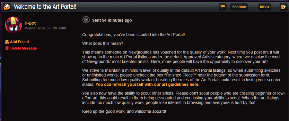Open the Sentbox

point(239,7)
